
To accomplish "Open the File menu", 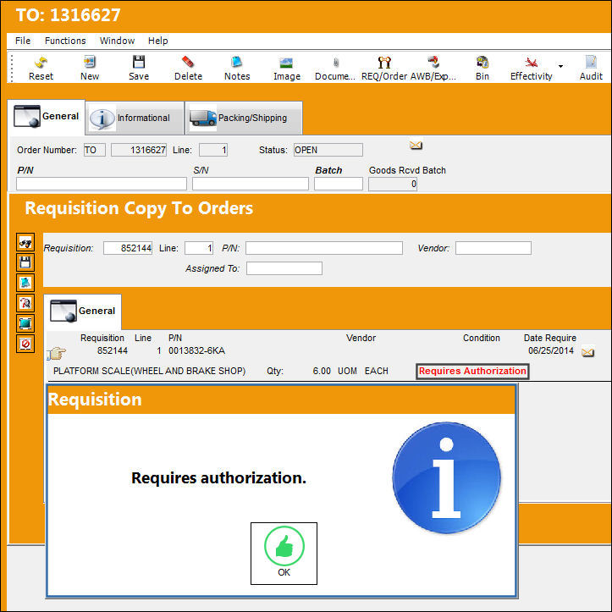I will click(23, 41).
